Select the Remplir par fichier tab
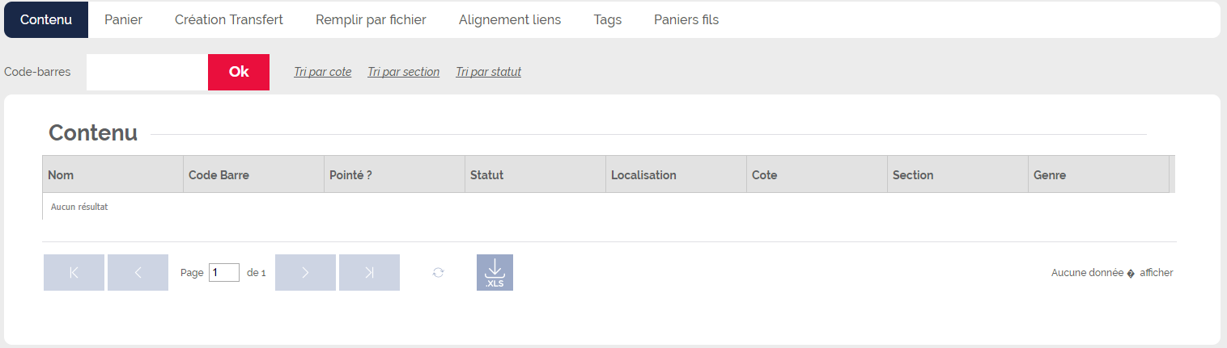Viewport: 1227px width, 348px height. click(371, 19)
